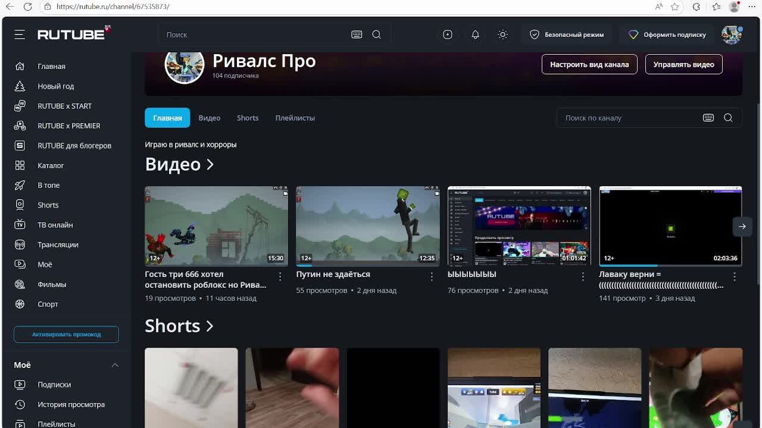
Task: Click Настроить вид канала button
Action: (x=589, y=64)
